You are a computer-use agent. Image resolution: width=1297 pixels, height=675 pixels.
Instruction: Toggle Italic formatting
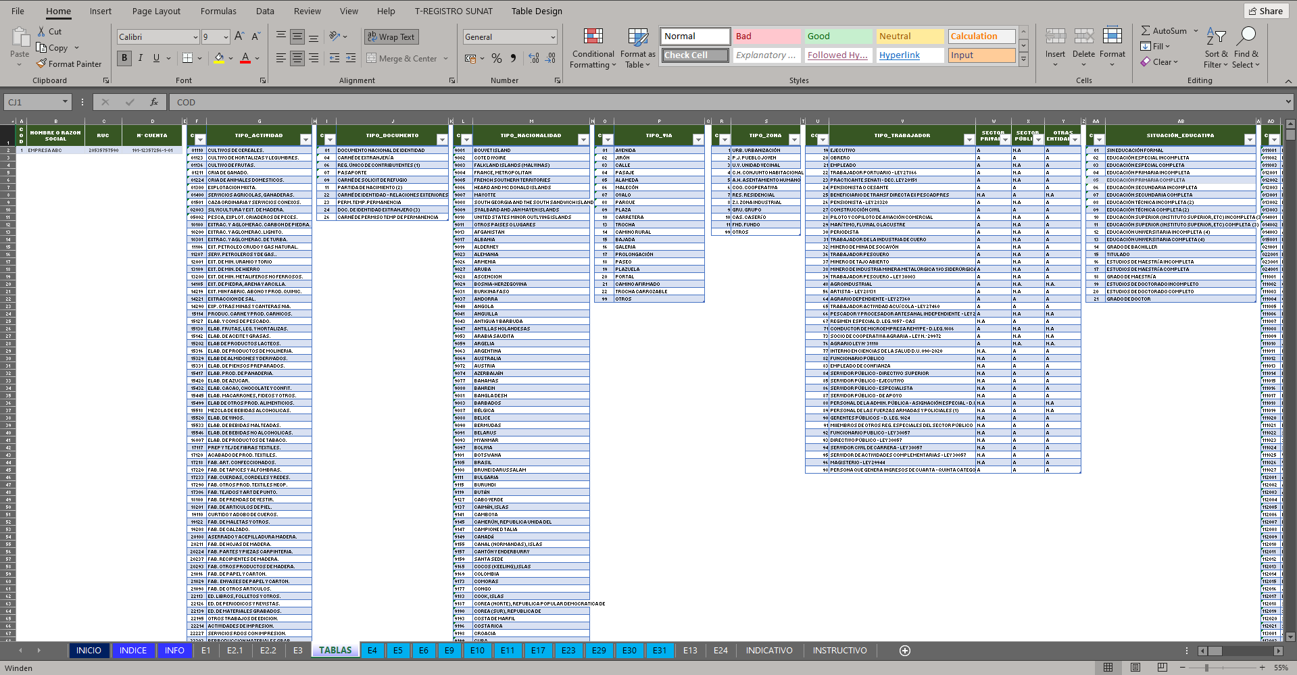141,58
